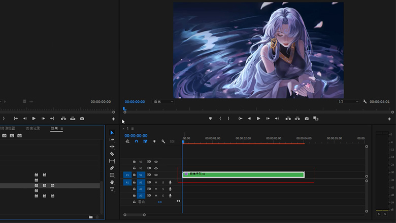Click timeline horizontal zoom scroll bar
Screen dimensions: 396x223
click(135, 215)
